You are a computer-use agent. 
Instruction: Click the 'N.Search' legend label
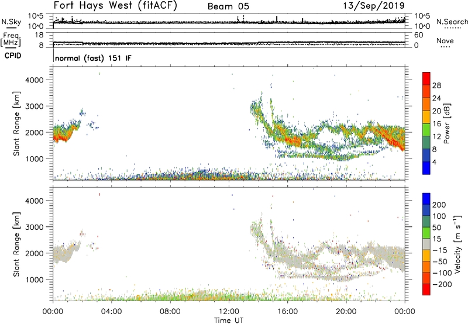point(452,22)
